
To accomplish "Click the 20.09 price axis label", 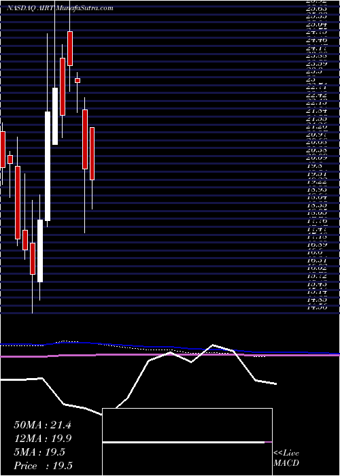I will coord(316,158).
